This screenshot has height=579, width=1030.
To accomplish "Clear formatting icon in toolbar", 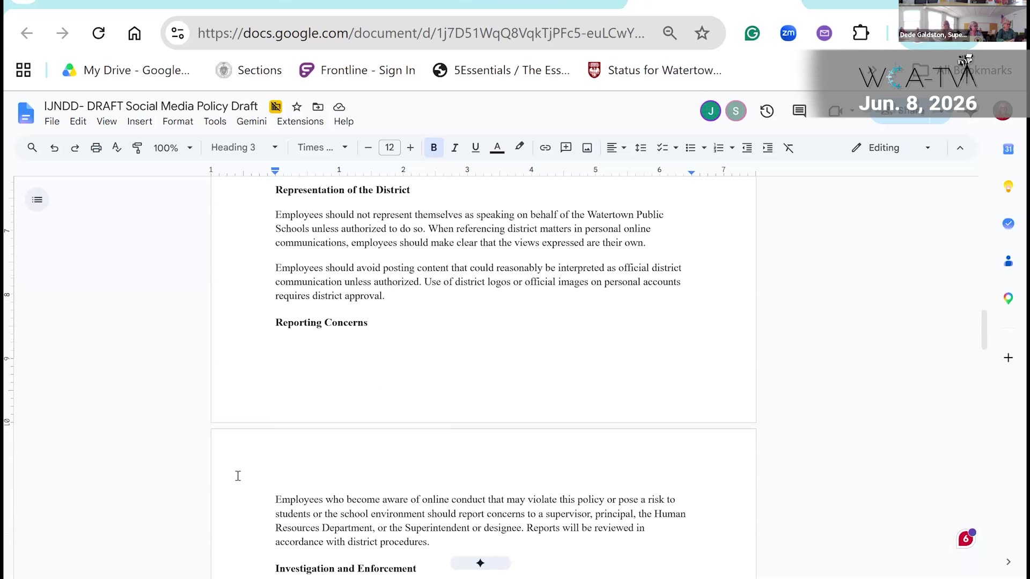I will pos(789,147).
